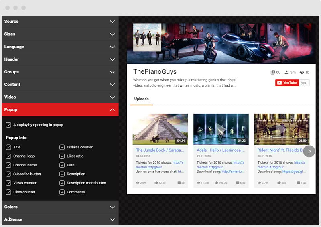Uncheck the Comments checkbox
Viewport: 321px width, 227px height.
pos(62,192)
